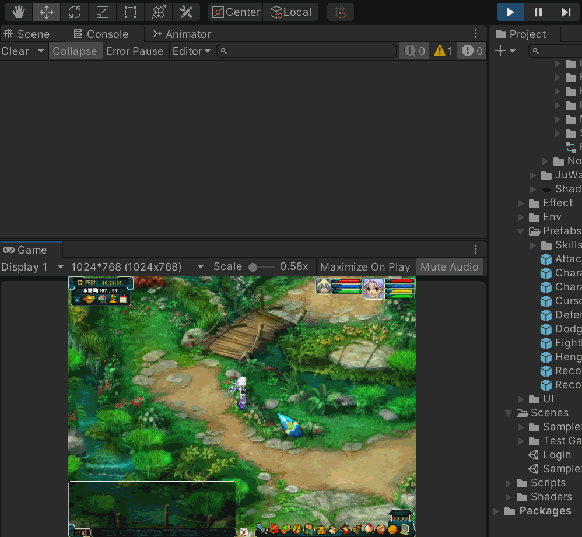Viewport: 582px width, 537px height.
Task: Click the white-haired character in game
Action: 240,392
